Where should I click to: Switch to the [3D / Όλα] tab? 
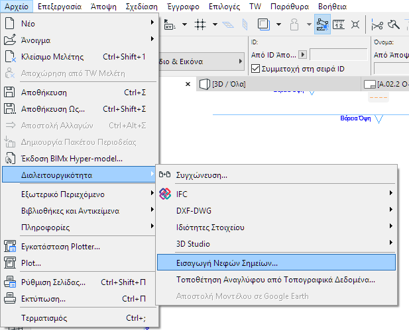(278, 84)
